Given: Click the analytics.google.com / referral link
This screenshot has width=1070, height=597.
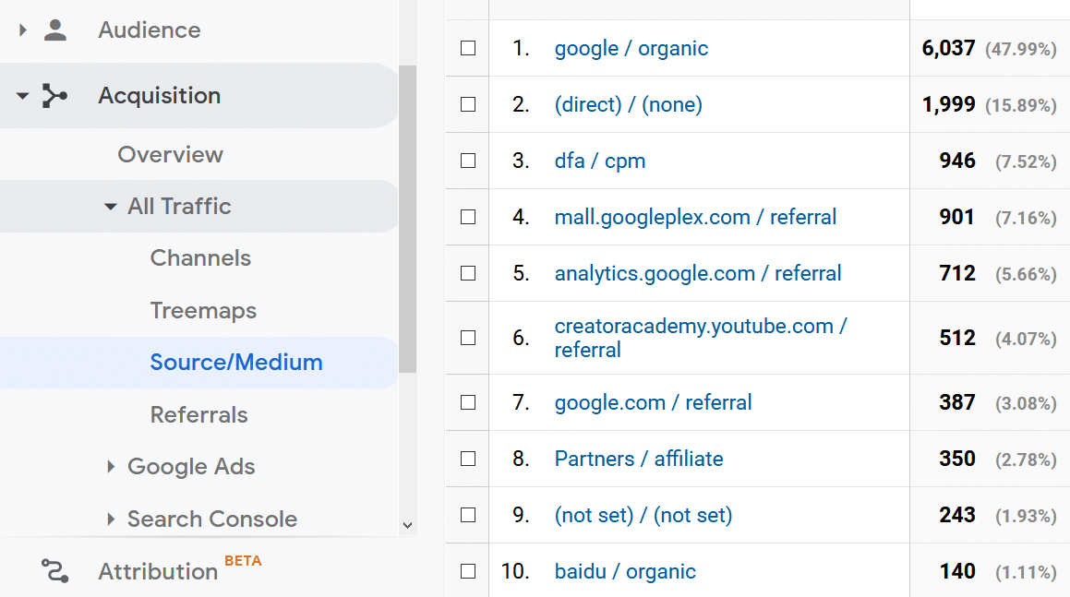Looking at the screenshot, I should [697, 273].
